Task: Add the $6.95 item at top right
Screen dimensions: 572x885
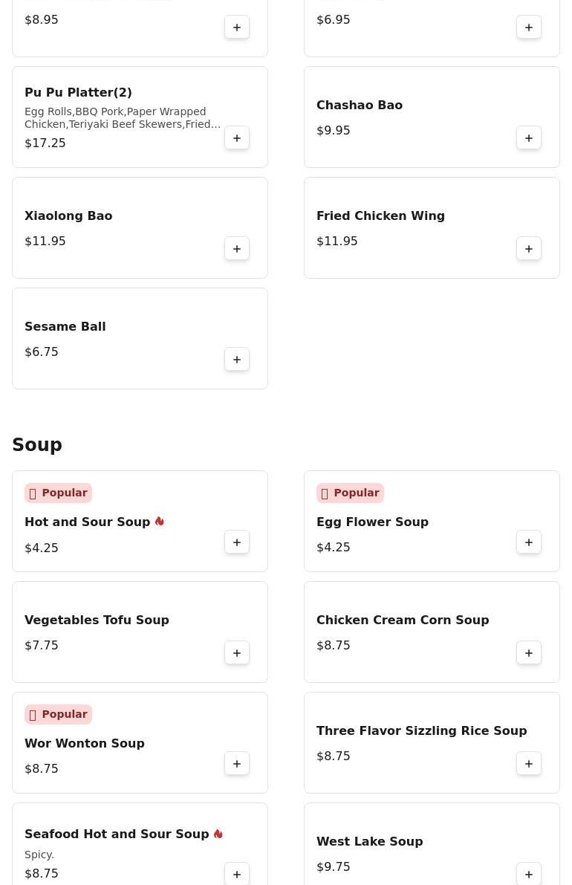Action: tap(529, 27)
